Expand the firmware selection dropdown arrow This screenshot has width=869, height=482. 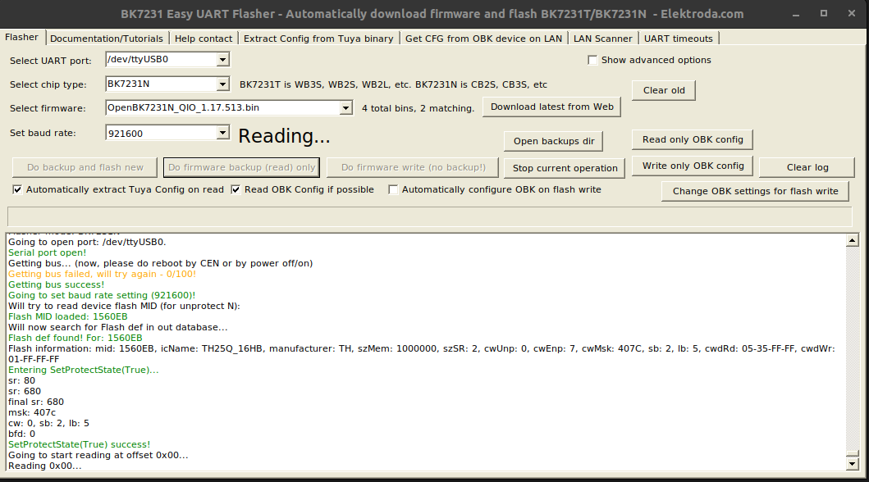(345, 108)
